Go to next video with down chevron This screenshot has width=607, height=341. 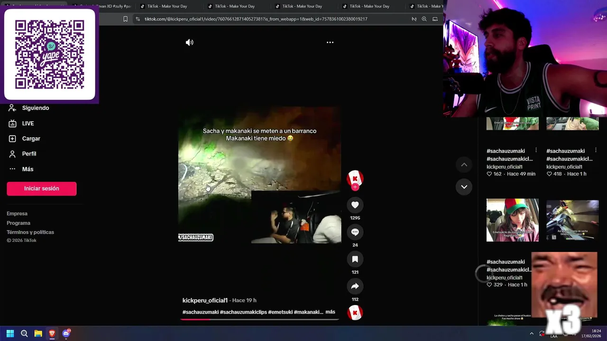(x=464, y=187)
